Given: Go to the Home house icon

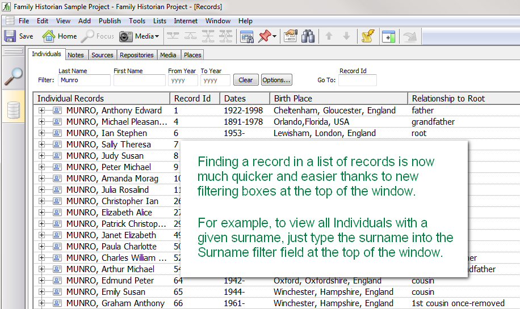Looking at the screenshot, I should click(48, 36).
